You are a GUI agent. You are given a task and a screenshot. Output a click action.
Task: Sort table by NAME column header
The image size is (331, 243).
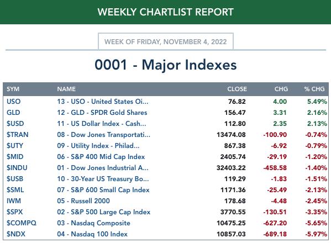(x=66, y=89)
